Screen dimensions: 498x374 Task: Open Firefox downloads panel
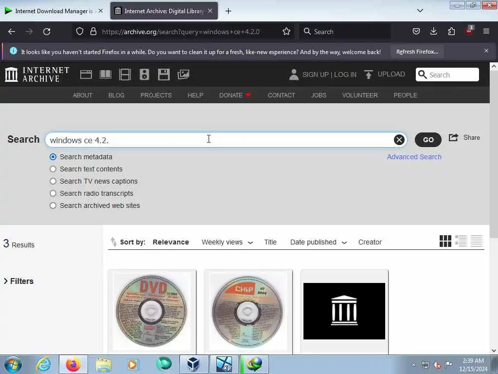[433, 31]
